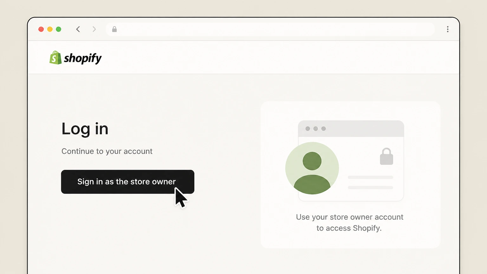Viewport: 487px width, 274px height.
Task: Click Sign in as the store owner
Action: [127, 182]
